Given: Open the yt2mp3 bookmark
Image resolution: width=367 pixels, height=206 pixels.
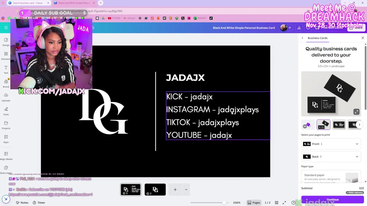Looking at the screenshot, I should tap(129, 18).
